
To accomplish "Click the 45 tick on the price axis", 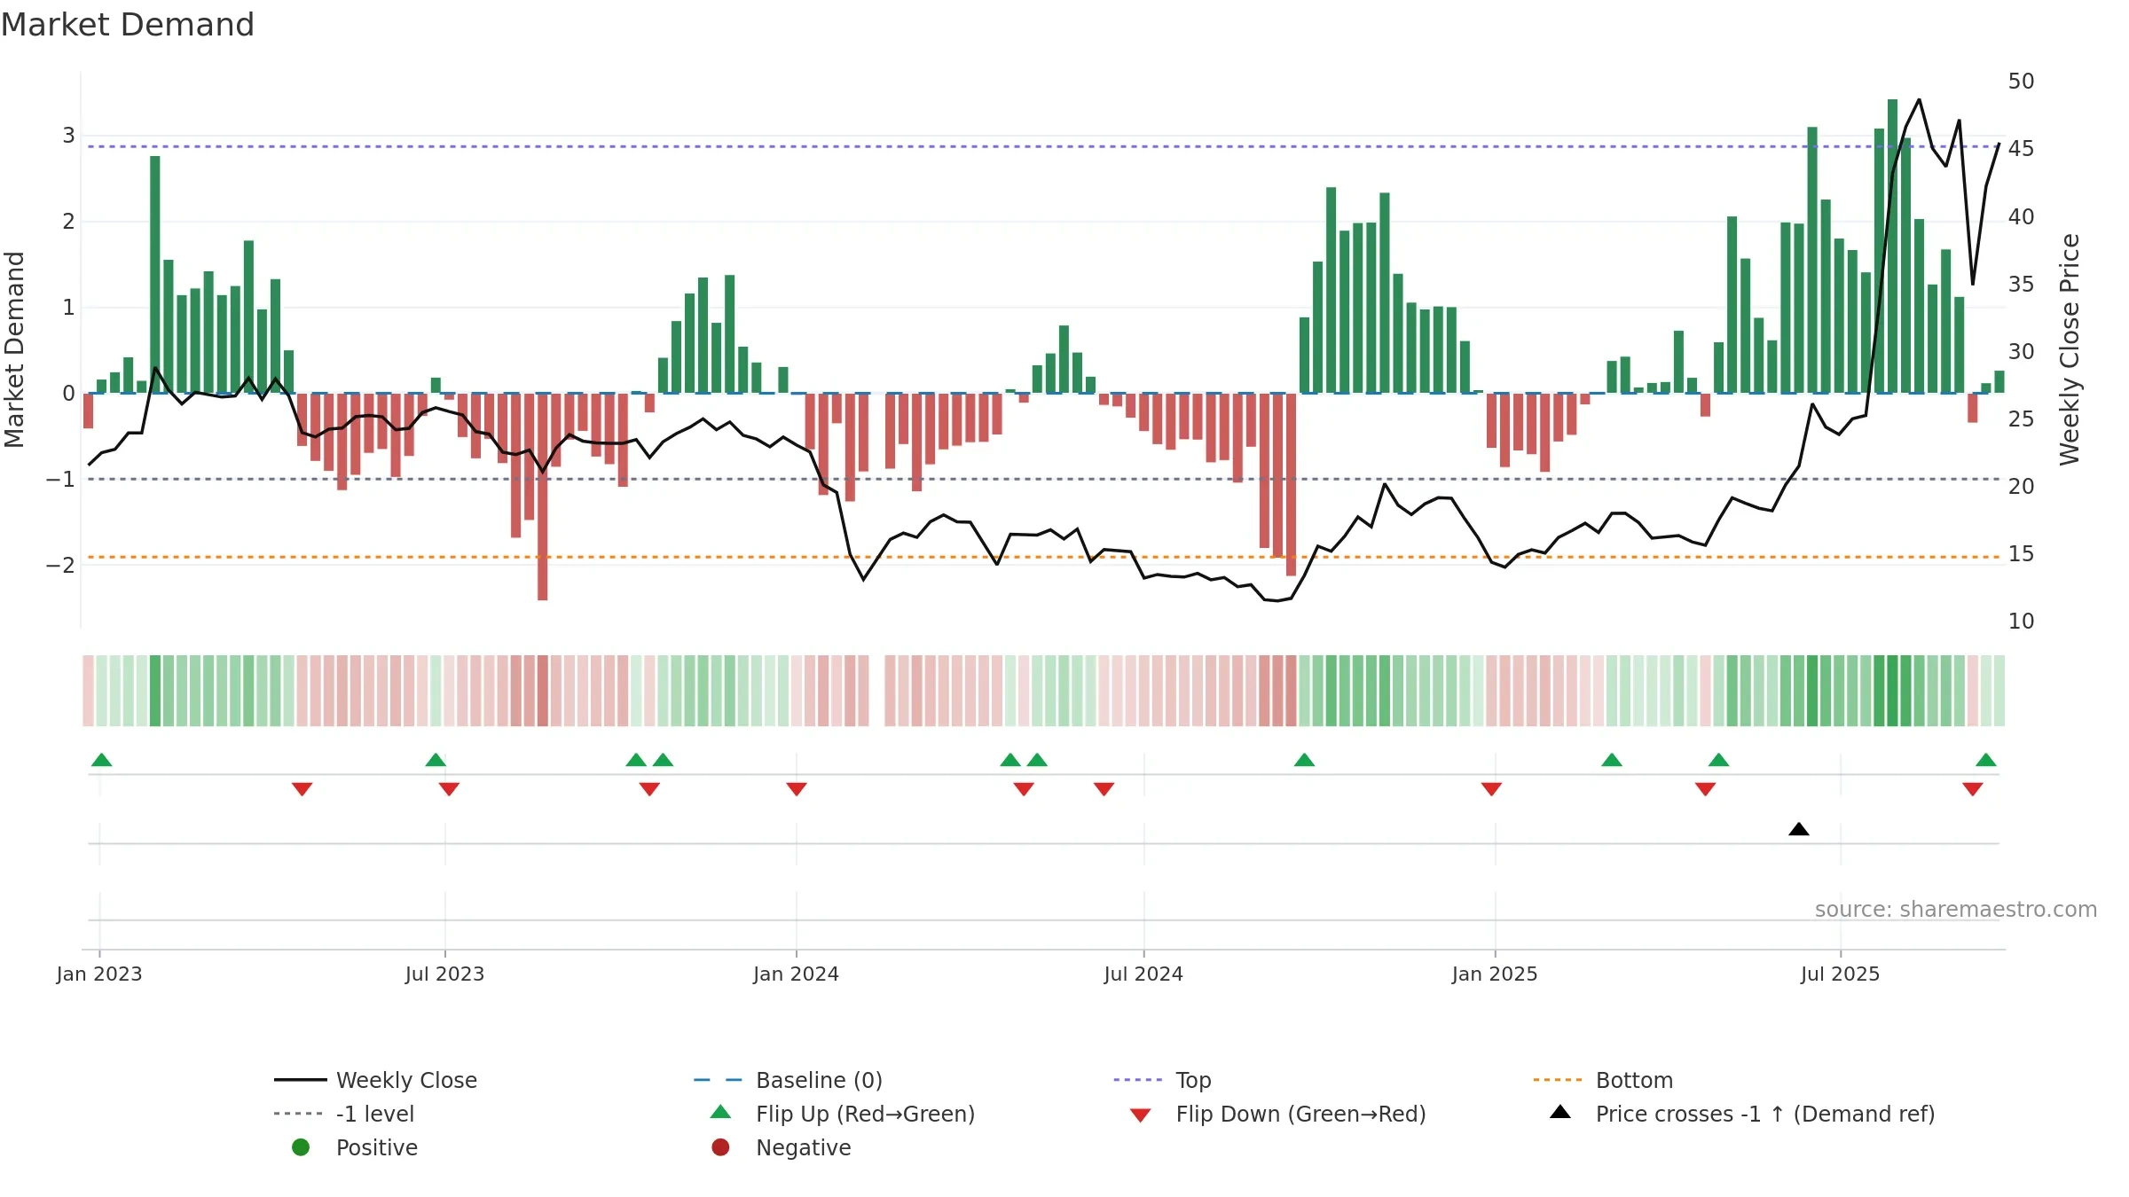I will pos(2022,149).
